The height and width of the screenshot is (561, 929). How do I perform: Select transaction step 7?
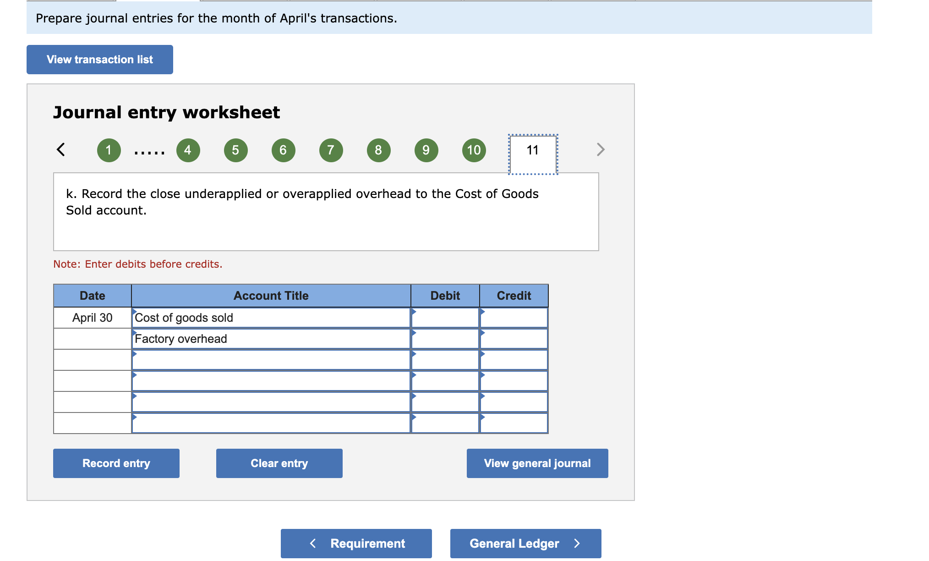point(330,150)
